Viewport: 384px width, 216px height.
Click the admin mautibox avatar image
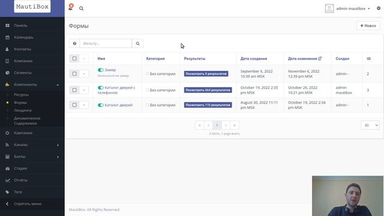point(329,8)
